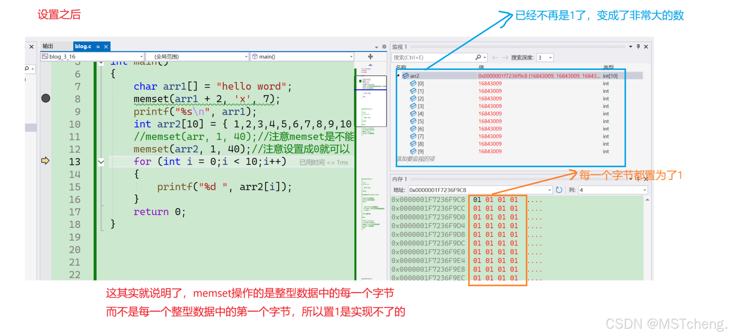Click the search magnifier icon in Watch 1

(478, 57)
